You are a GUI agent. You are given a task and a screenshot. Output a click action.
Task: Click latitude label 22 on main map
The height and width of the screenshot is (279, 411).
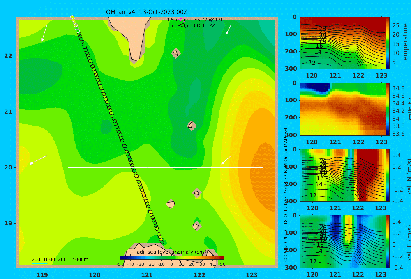point(8,56)
